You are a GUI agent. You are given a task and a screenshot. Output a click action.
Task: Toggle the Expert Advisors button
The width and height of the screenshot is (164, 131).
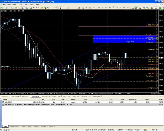coord(51,8)
